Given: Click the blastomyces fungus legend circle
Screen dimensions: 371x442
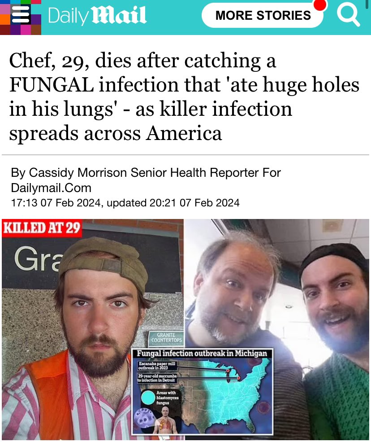Looking at the screenshot, I should tap(148, 397).
